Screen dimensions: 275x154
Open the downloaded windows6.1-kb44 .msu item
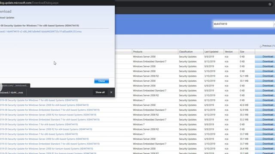click(12, 92)
